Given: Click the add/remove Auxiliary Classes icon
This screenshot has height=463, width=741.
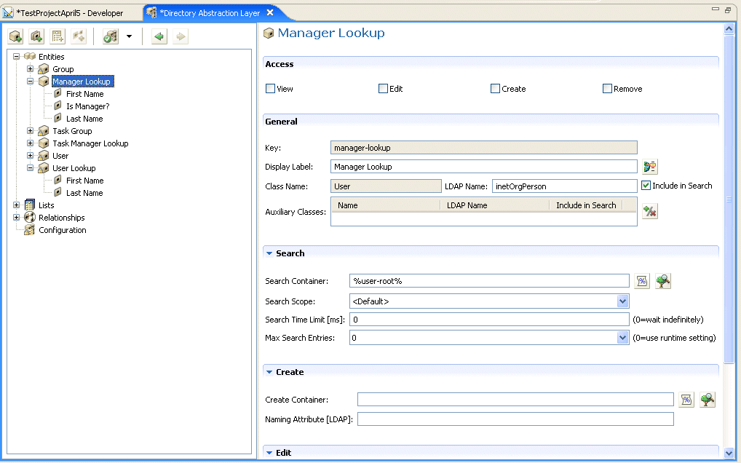Looking at the screenshot, I should [x=649, y=212].
